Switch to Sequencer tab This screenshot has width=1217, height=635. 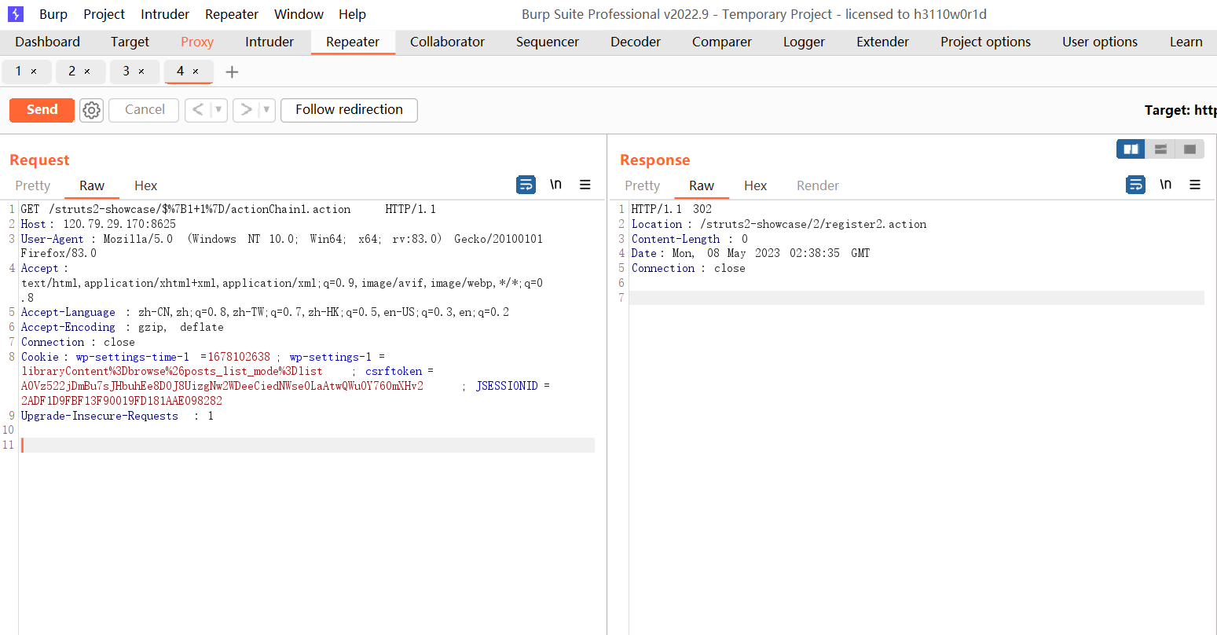tap(548, 42)
